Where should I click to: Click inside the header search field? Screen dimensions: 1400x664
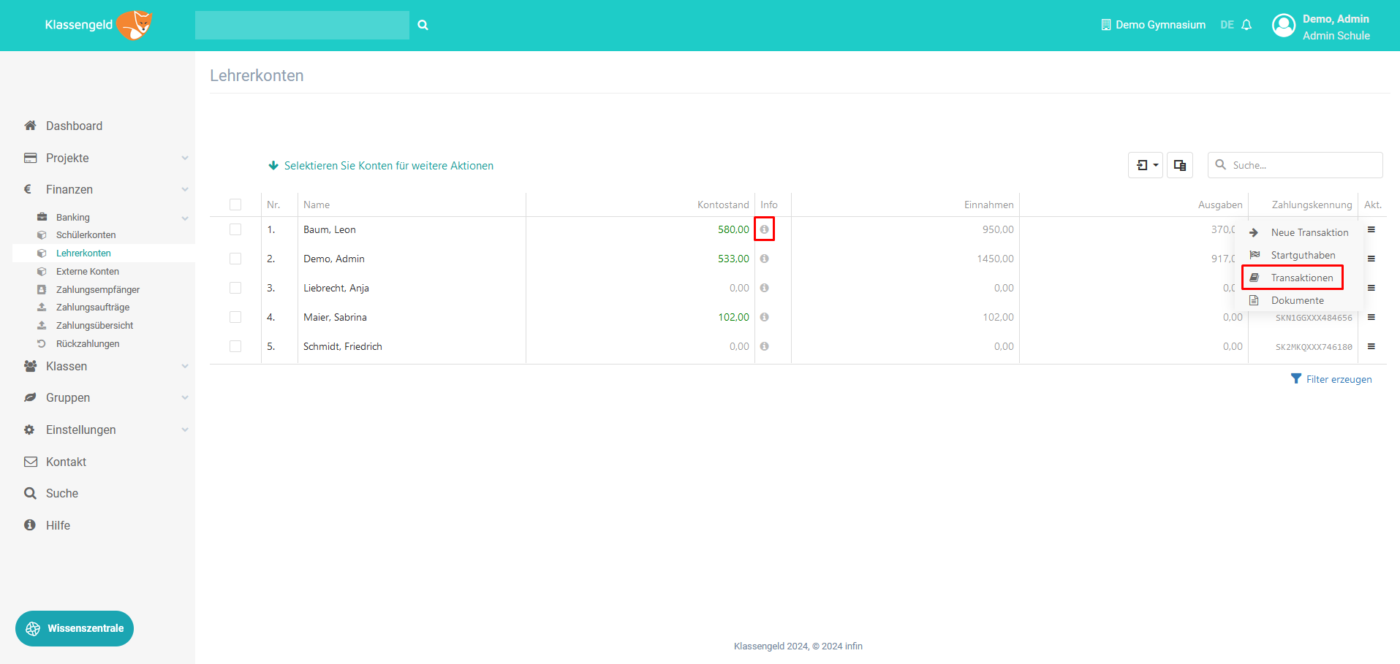coord(302,25)
